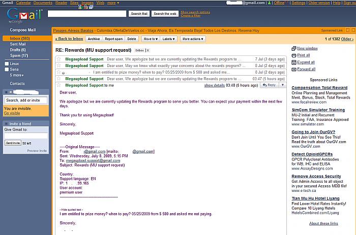
Task: Open the Older conversation link
Action: 347,39
